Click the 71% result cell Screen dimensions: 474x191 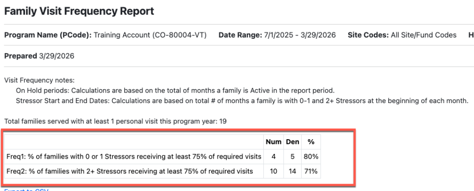(x=311, y=171)
